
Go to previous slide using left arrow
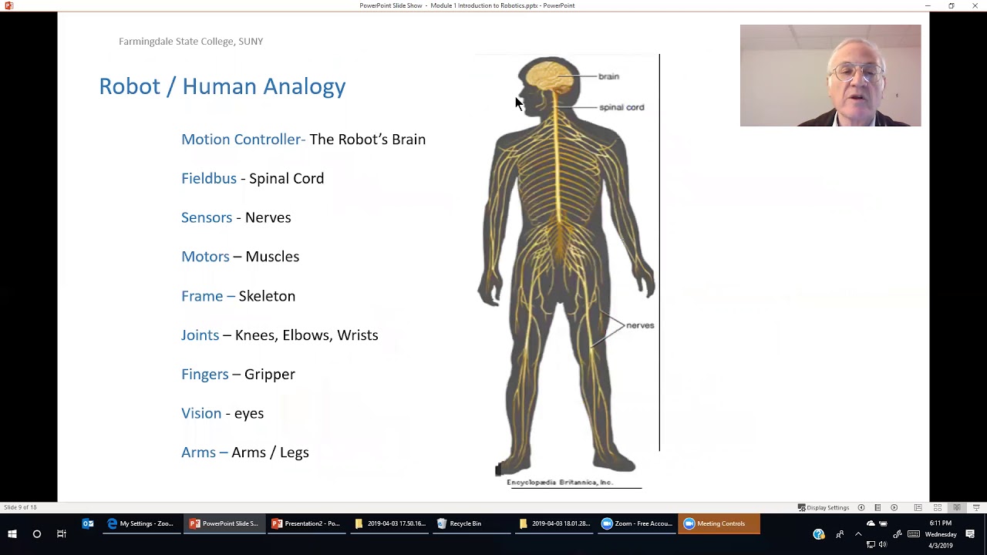[x=861, y=507]
